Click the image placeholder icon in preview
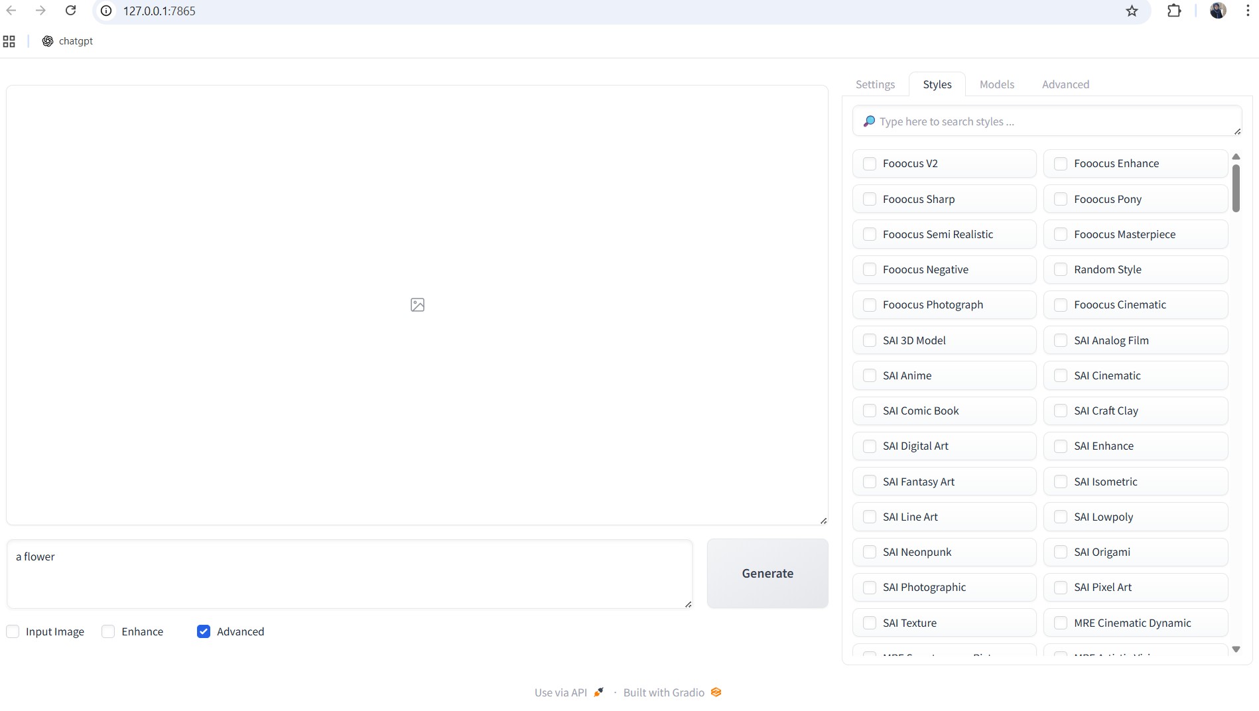 pos(417,305)
